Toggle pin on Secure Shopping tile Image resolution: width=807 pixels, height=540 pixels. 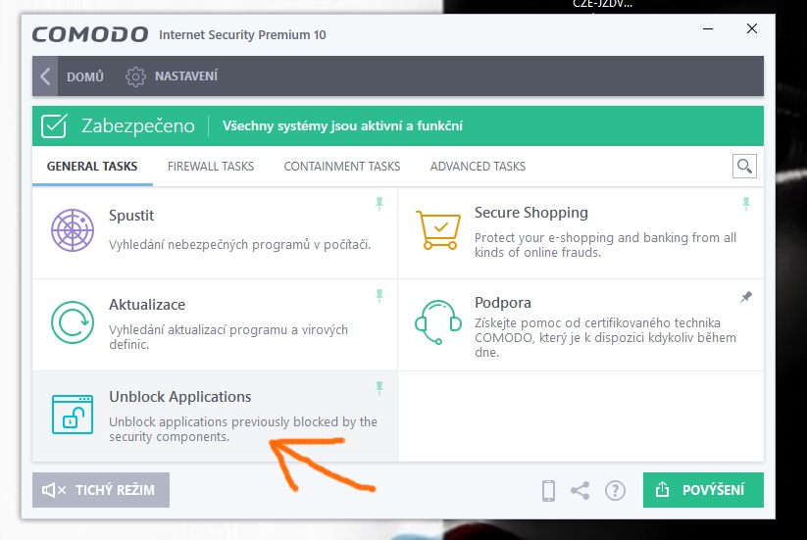point(746,204)
